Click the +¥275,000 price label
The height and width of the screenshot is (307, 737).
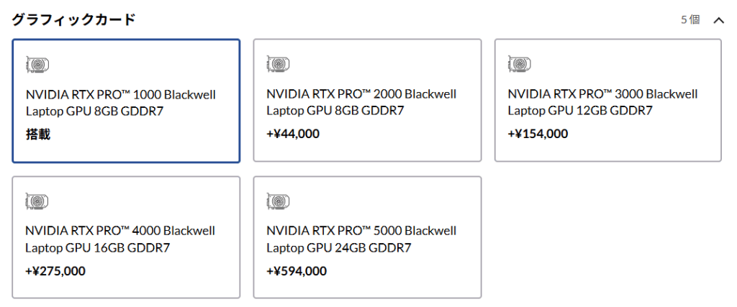point(55,271)
